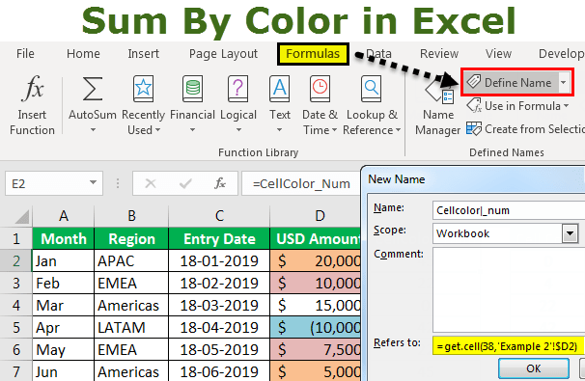Select the Americas cell in row 4

click(131, 306)
